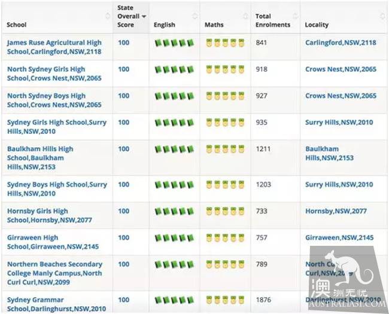Image resolution: width=389 pixels, height=314 pixels.
Task: Click enrolment value 789
Action: (262, 264)
